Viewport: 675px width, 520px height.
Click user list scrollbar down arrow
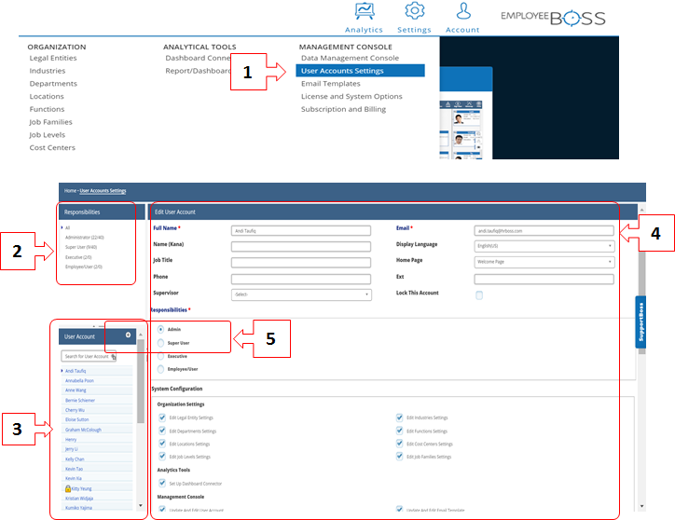141,505
